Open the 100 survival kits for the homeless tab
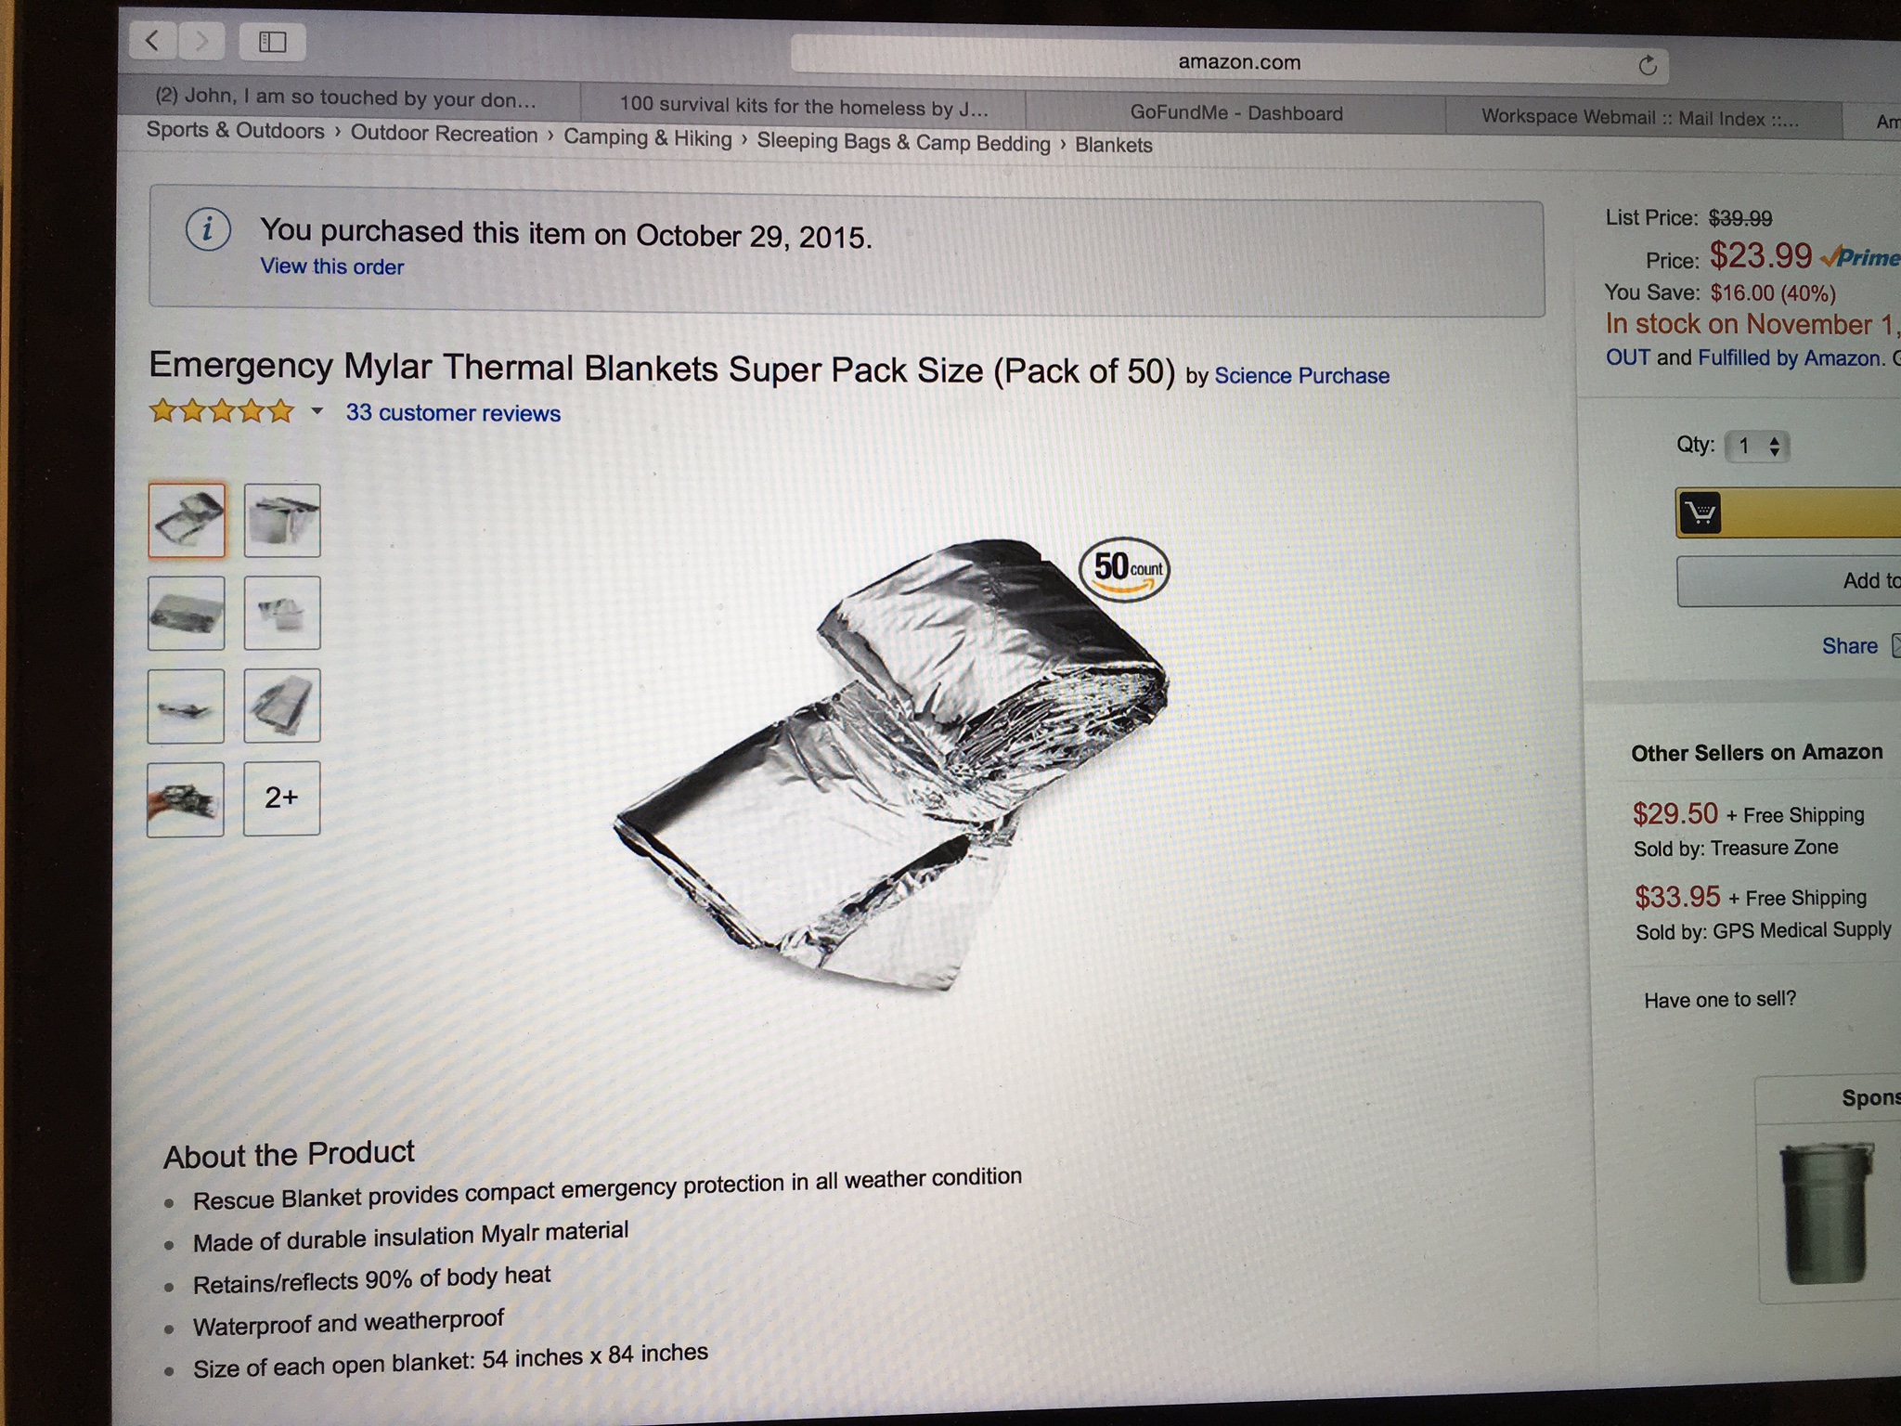Viewport: 1901px width, 1426px height. 804,108
